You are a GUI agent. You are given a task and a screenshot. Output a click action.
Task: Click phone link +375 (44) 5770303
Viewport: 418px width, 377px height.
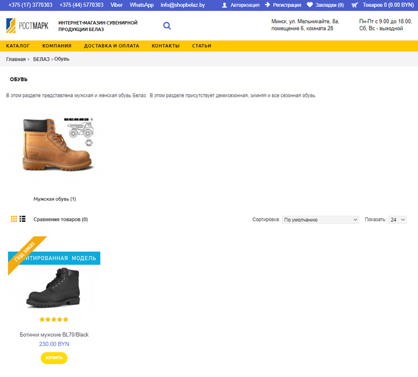(81, 5)
